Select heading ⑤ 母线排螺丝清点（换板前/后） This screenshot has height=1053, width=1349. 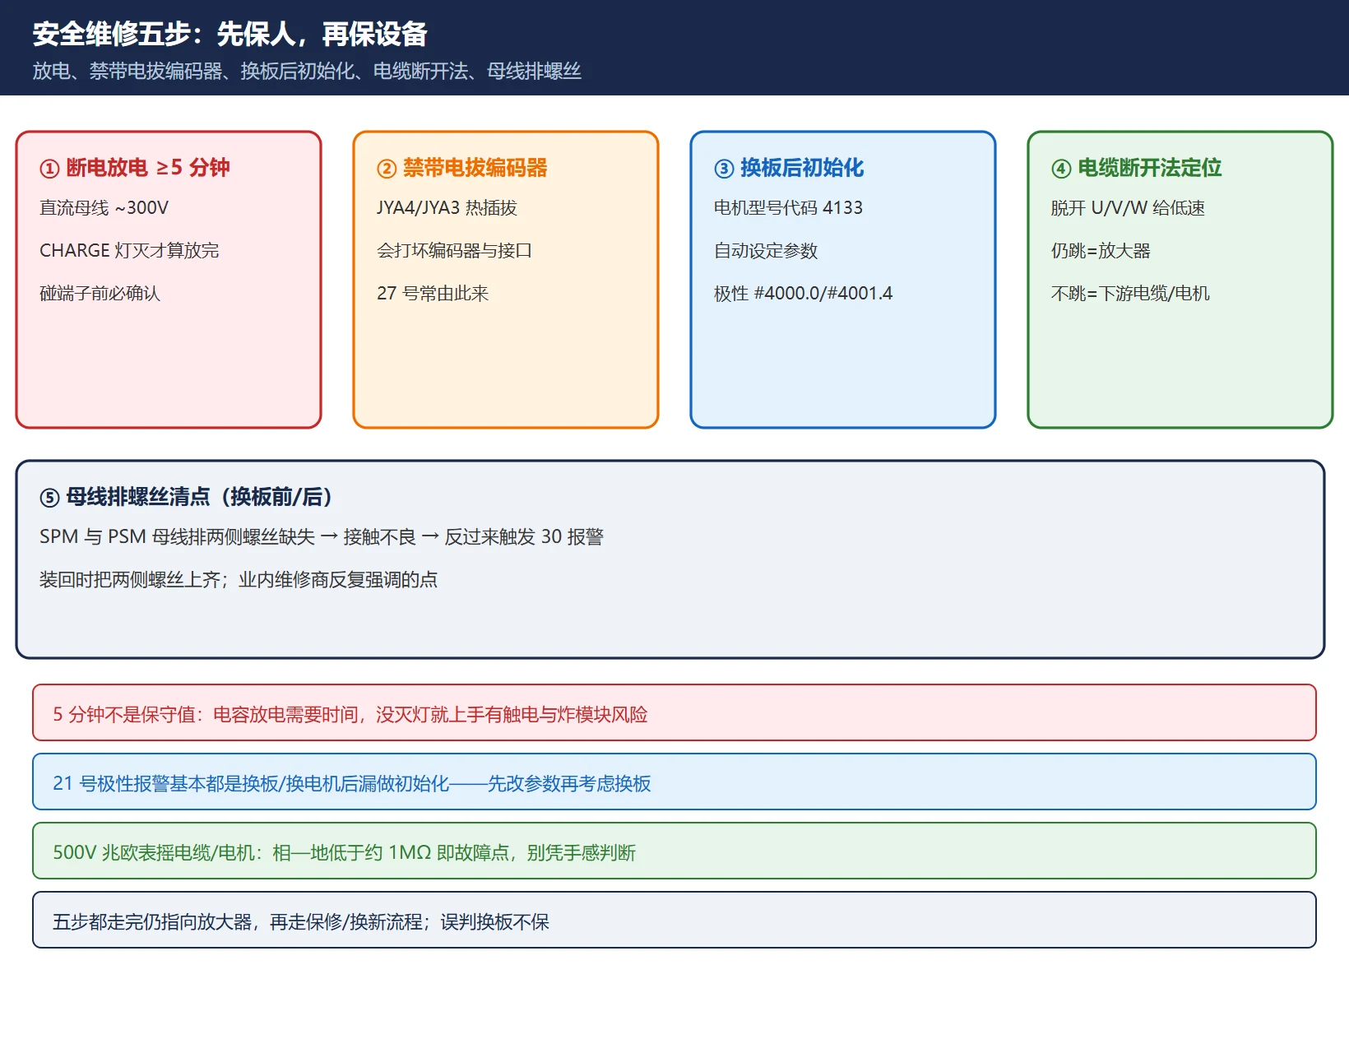click(x=188, y=497)
